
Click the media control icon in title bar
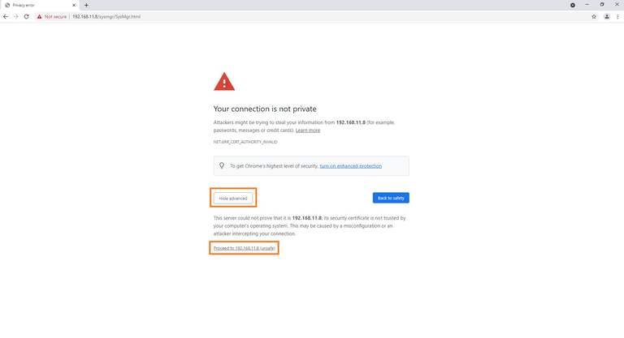[573, 5]
